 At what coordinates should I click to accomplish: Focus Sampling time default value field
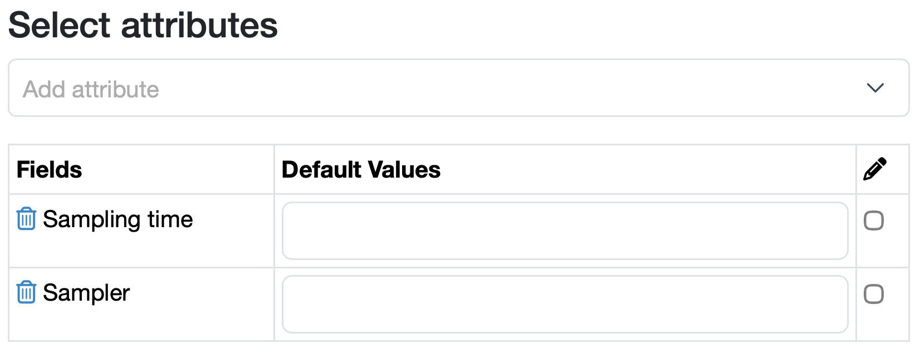565,231
